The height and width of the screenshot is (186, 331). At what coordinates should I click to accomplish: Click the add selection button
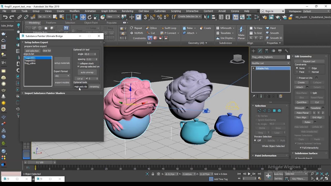pyautogui.click(x=32, y=51)
